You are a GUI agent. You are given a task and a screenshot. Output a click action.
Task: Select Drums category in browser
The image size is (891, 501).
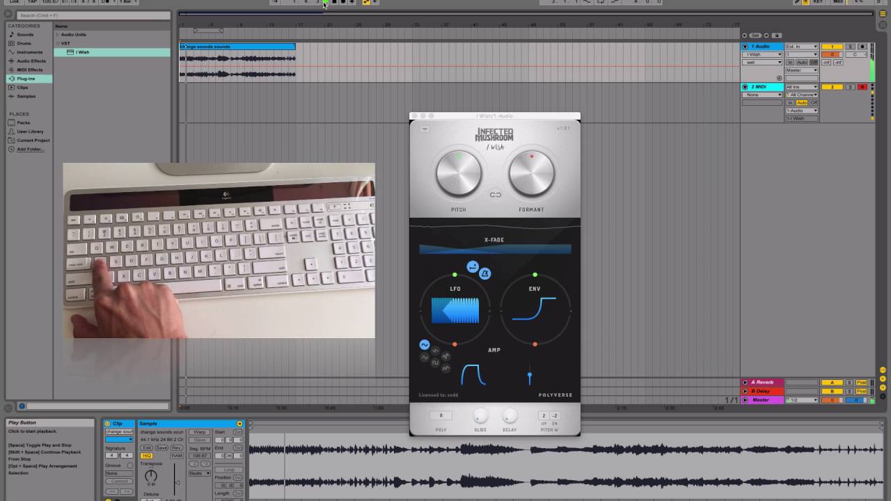[x=24, y=43]
